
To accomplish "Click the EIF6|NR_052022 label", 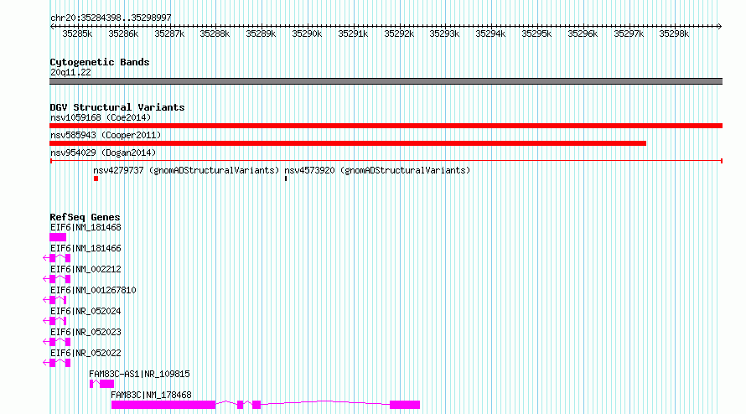I will (x=85, y=353).
